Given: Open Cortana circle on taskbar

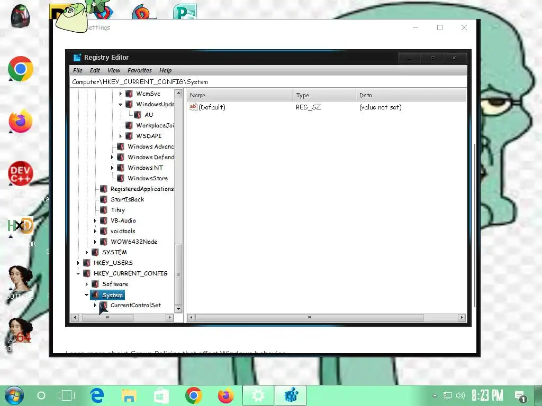Looking at the screenshot, I should 41,395.
